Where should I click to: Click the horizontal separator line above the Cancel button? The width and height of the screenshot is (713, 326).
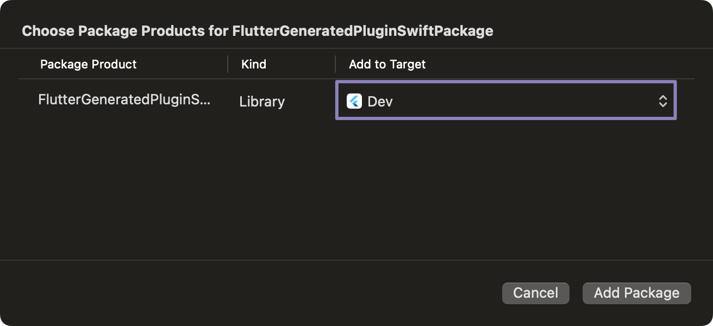point(356,260)
